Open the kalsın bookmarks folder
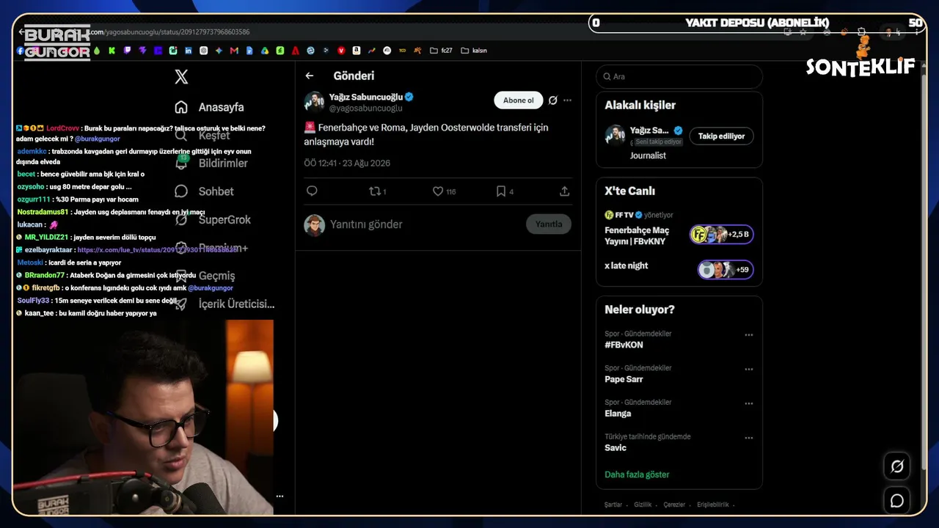Image resolution: width=939 pixels, height=528 pixels. click(x=474, y=51)
